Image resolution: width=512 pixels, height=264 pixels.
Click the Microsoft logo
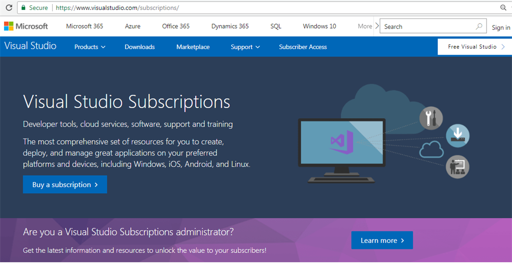coord(26,26)
